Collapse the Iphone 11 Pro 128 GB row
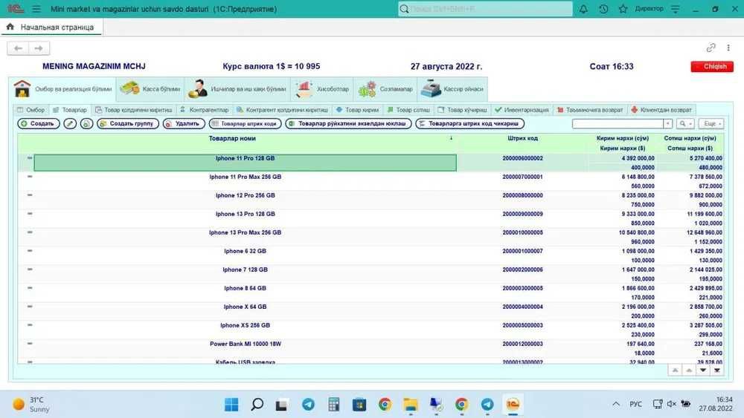Screen dimensions: 744x418 tap(30, 158)
